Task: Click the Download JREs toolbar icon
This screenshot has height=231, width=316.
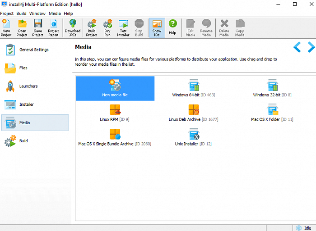Action: tap(73, 28)
